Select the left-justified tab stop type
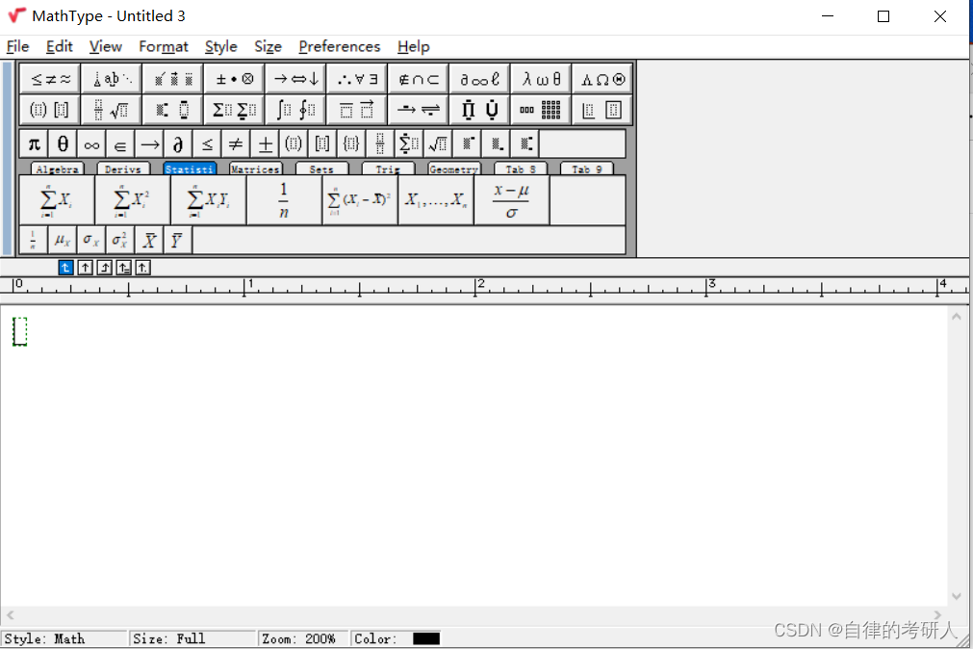This screenshot has height=649, width=973. point(65,268)
